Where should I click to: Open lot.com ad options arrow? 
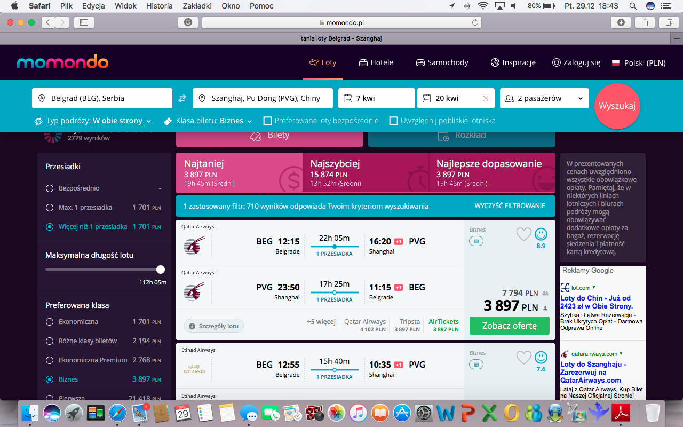[x=594, y=288]
